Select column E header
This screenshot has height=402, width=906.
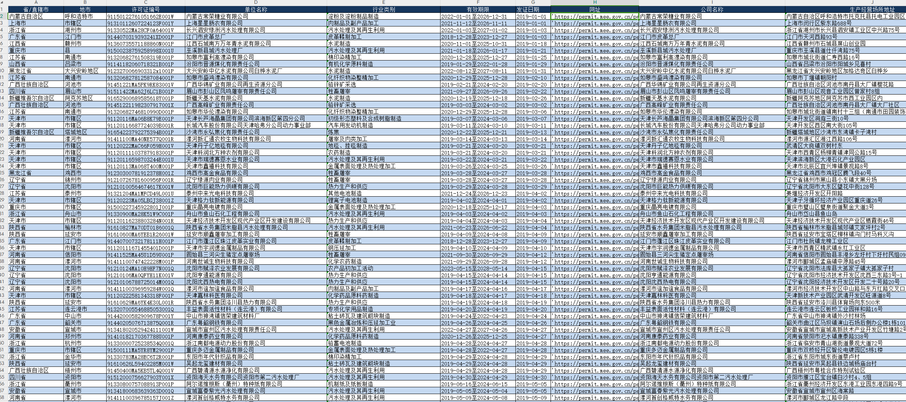point(383,3)
